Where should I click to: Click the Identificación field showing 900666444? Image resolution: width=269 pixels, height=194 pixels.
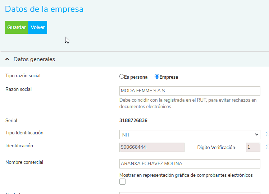coord(152,147)
